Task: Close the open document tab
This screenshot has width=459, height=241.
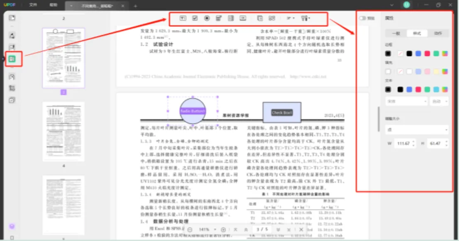Action: [123, 6]
